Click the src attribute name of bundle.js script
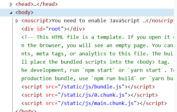Image resolution: width=177 pixels, height=112 pixels. click(50, 87)
